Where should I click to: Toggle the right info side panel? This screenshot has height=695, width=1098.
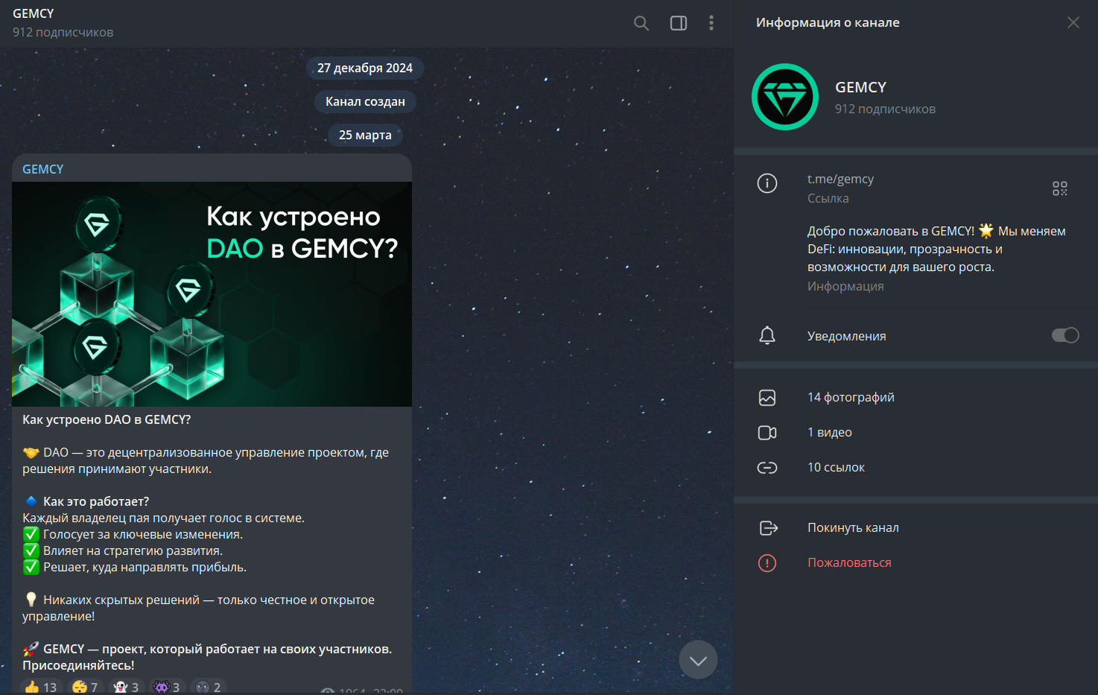click(679, 23)
